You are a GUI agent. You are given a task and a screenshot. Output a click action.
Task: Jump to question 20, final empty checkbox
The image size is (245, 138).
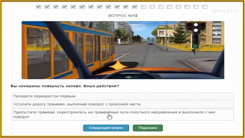click(x=205, y=7)
